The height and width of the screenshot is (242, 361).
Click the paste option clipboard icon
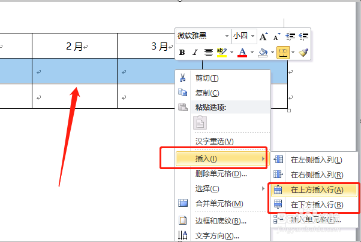200,122
